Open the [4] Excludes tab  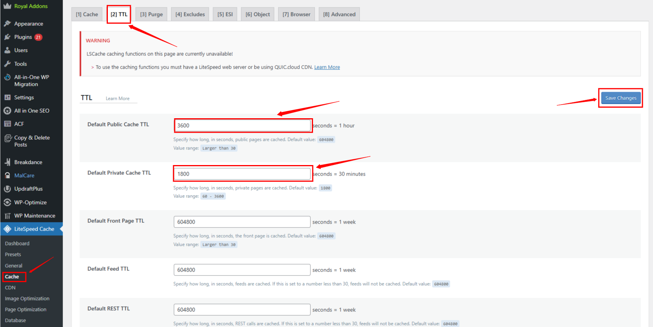coord(190,14)
